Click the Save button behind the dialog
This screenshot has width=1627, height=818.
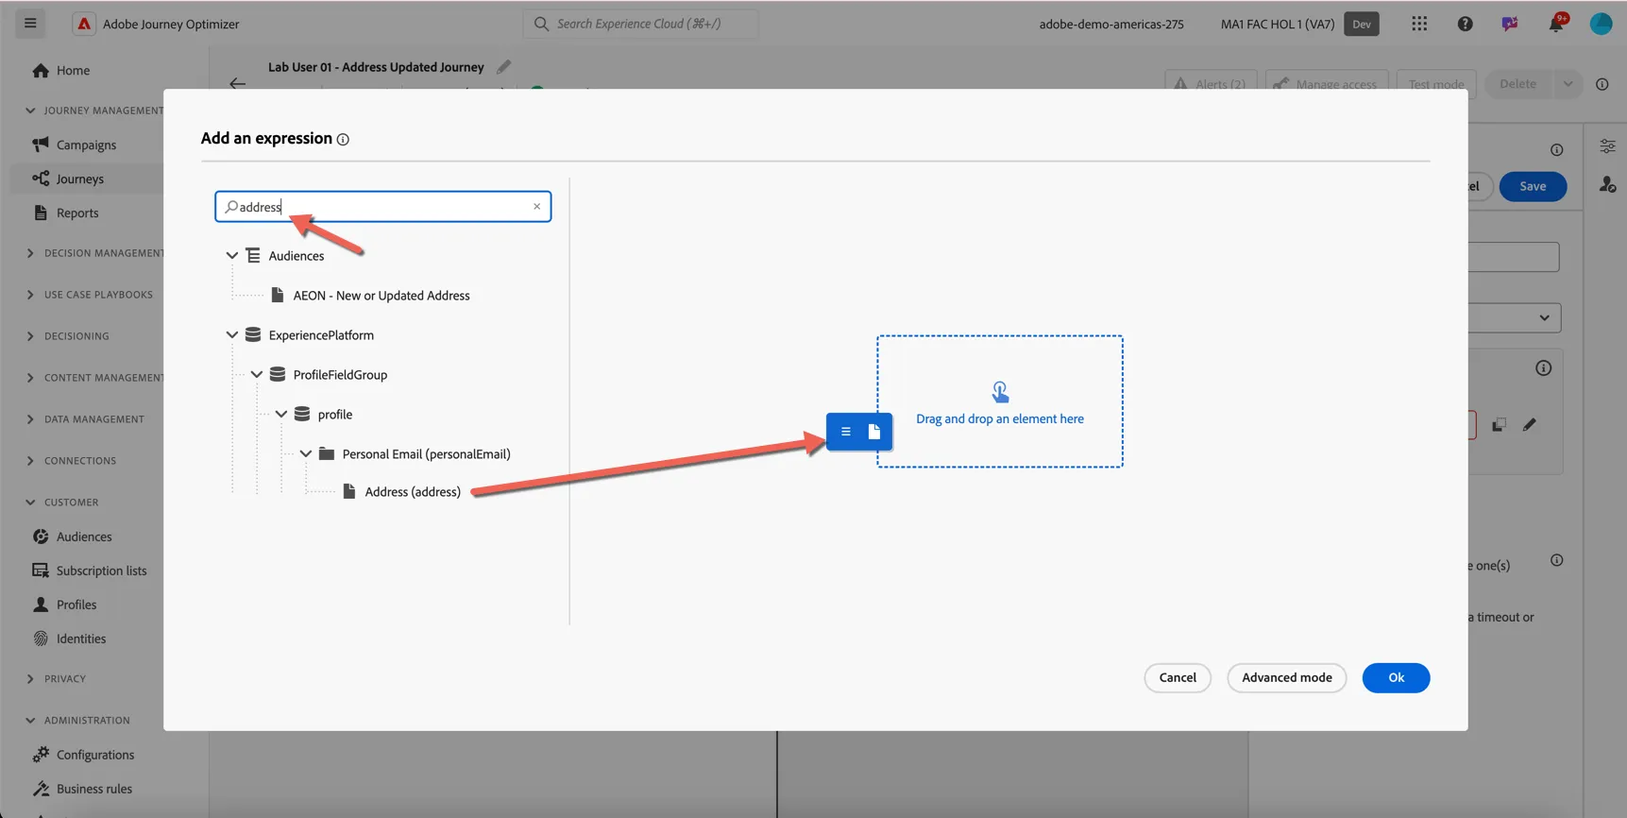(1533, 186)
